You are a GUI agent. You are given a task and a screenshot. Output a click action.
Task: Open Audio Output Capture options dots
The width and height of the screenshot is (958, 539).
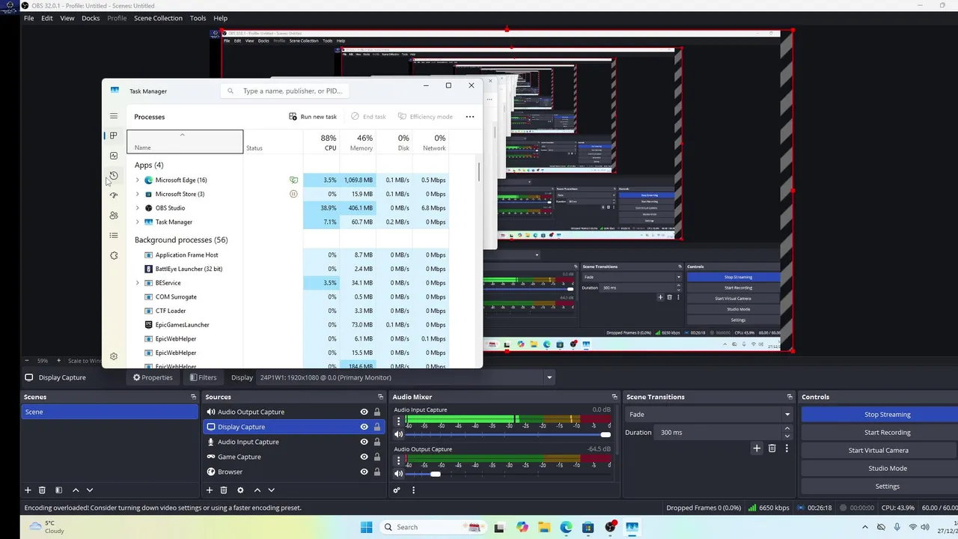point(398,460)
